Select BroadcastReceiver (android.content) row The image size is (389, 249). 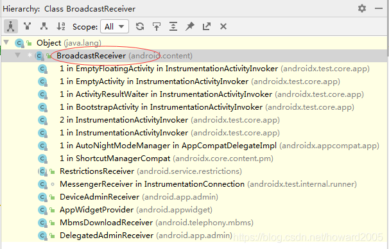[194, 56]
